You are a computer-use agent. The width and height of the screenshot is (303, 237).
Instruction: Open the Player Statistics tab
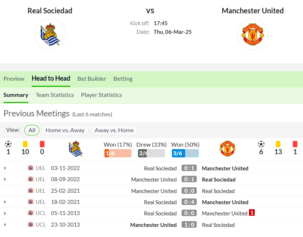pyautogui.click(x=102, y=95)
